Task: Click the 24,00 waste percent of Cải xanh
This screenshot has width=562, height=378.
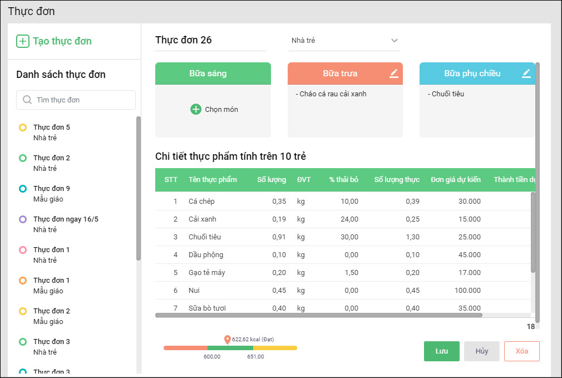Action: click(349, 219)
